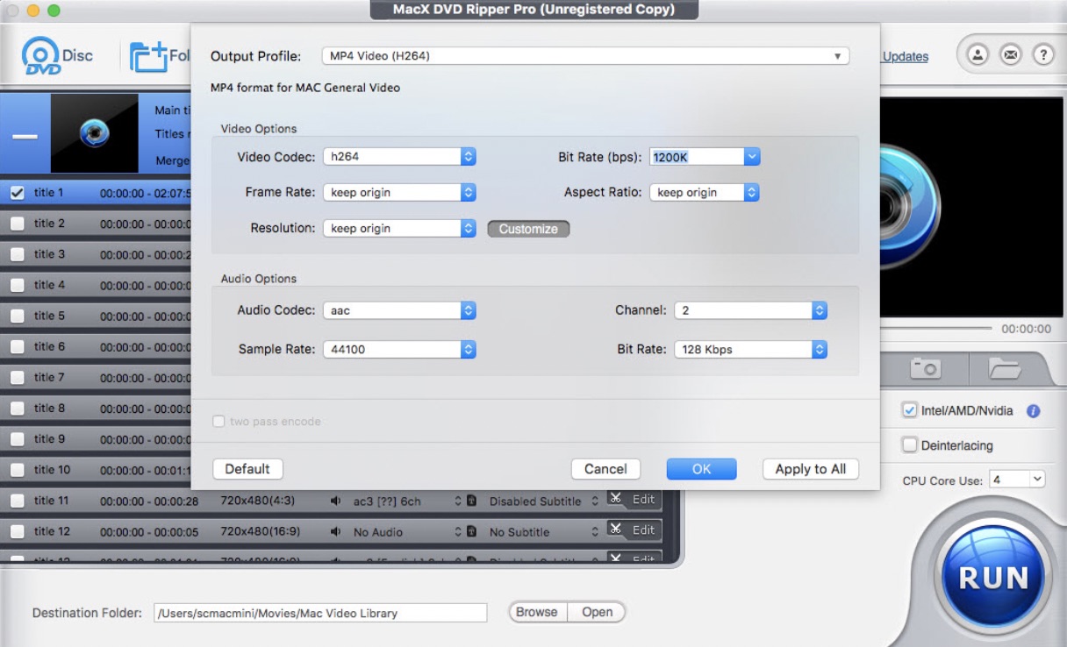Toggle Intel/AMD/Nvidia hardware acceleration checkbox
1067x647 pixels.
[910, 410]
